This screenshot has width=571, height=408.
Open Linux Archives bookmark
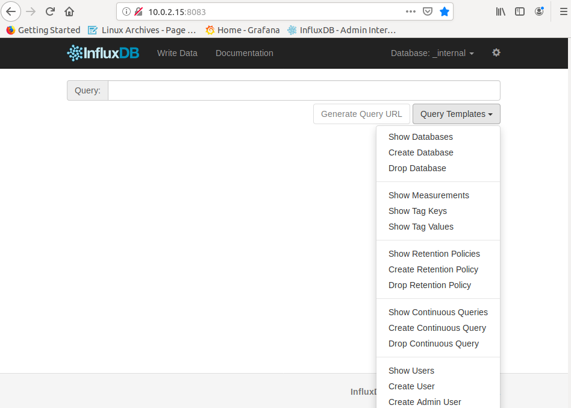142,30
